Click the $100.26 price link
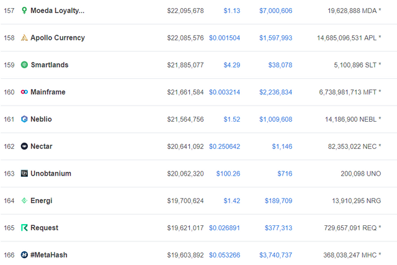Viewport: 397px width, 265px height. (228, 174)
